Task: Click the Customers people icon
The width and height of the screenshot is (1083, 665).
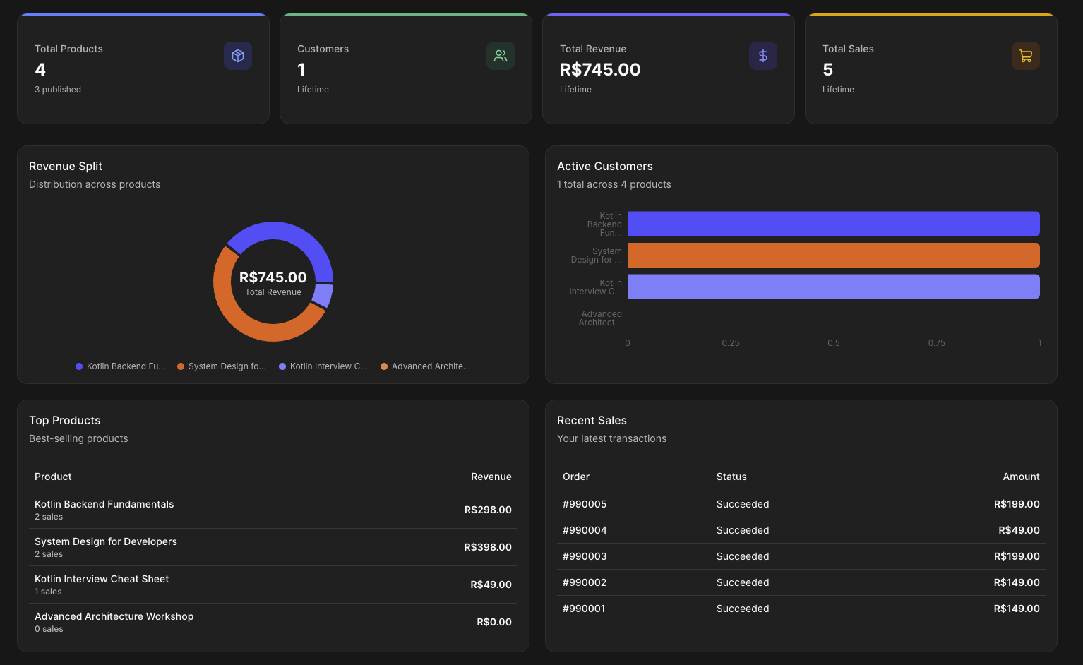Action: (501, 56)
